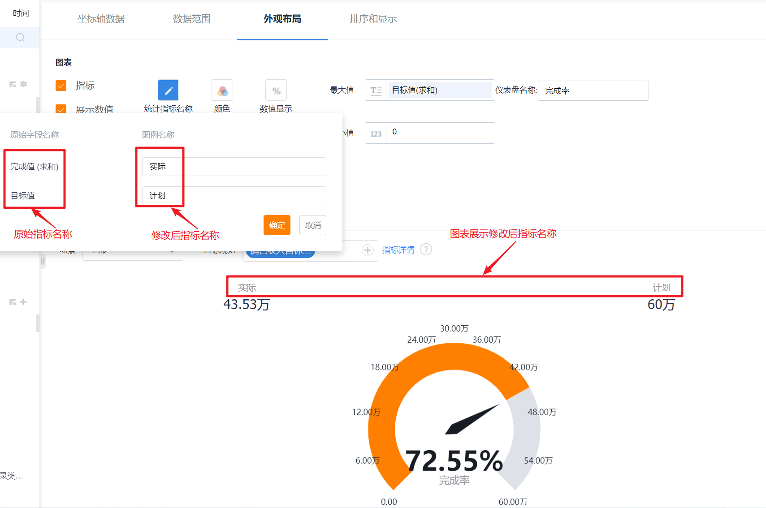Click the 取消 button
Viewport: 766px width, 508px height.
[313, 225]
